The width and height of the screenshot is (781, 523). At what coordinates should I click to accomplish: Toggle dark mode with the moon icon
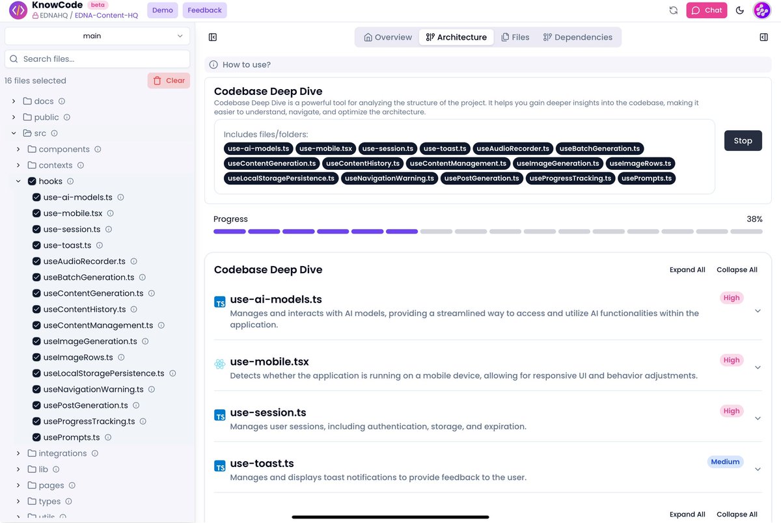[x=739, y=10]
